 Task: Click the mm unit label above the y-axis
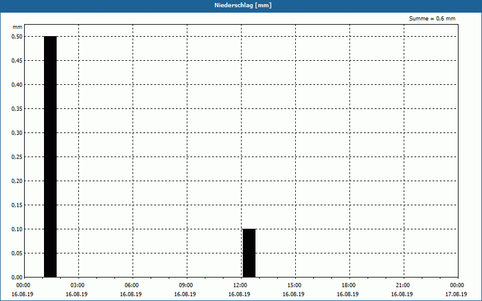(x=17, y=27)
